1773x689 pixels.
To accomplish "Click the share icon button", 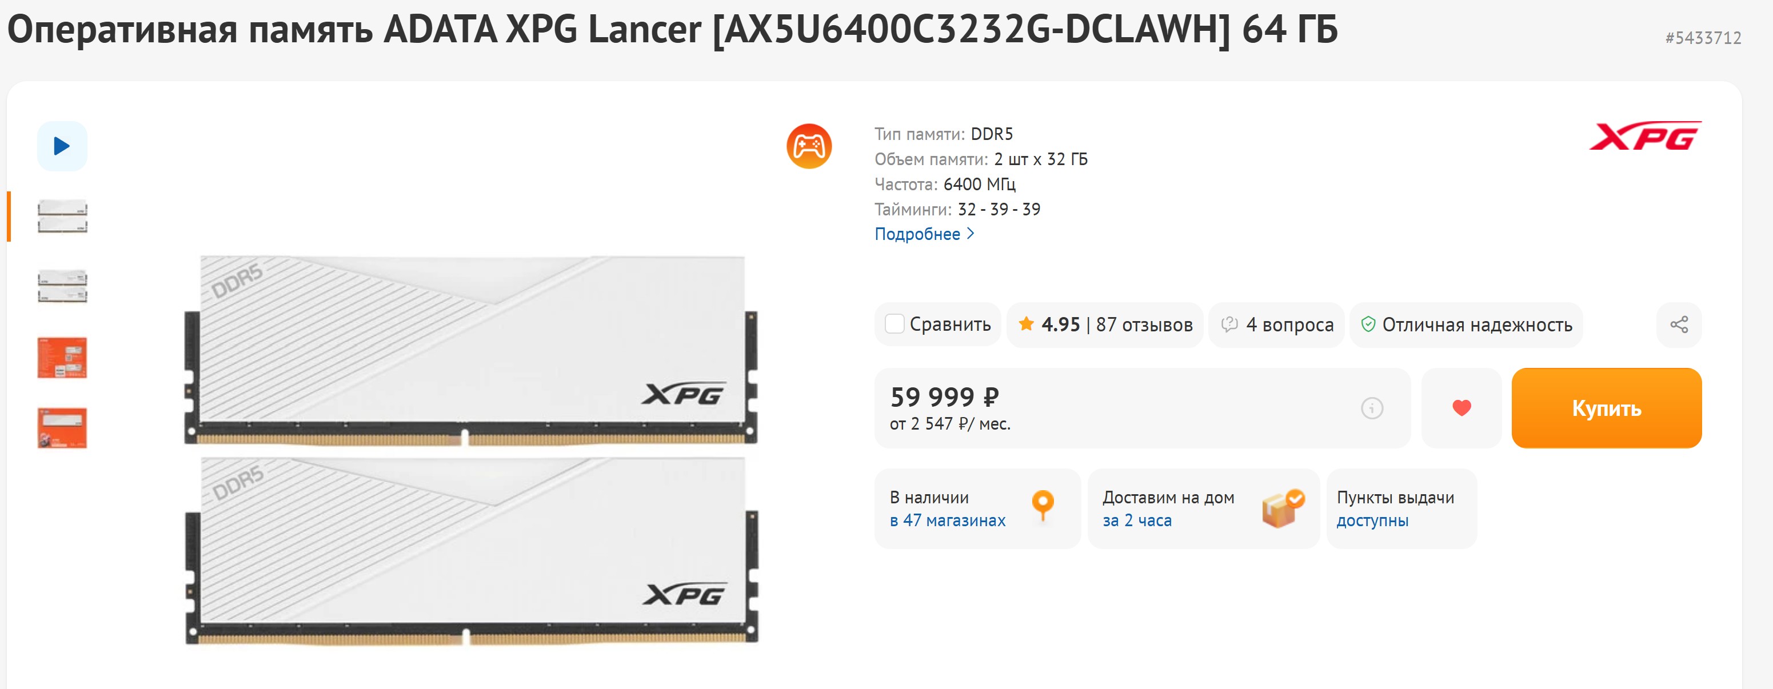I will pos(1679,325).
